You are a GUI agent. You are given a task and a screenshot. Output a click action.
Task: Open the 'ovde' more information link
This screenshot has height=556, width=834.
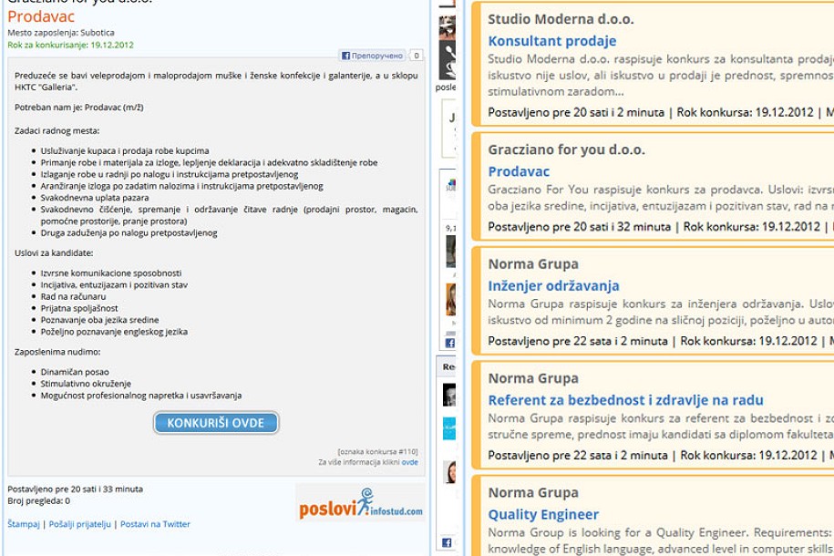point(409,462)
